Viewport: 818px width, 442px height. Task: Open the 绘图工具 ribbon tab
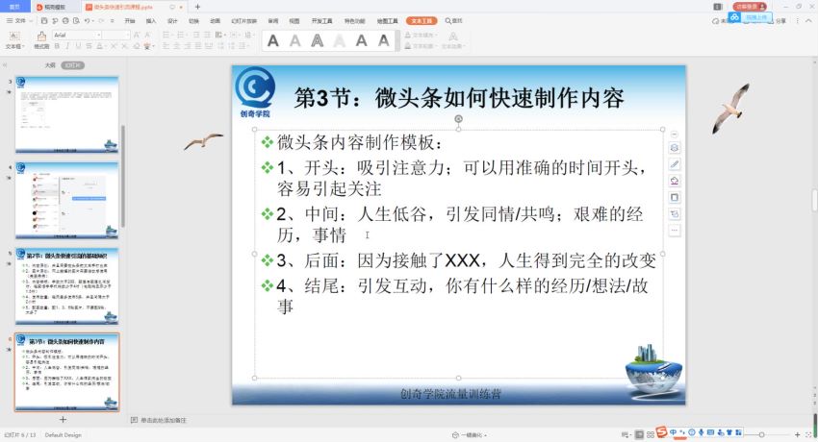388,21
